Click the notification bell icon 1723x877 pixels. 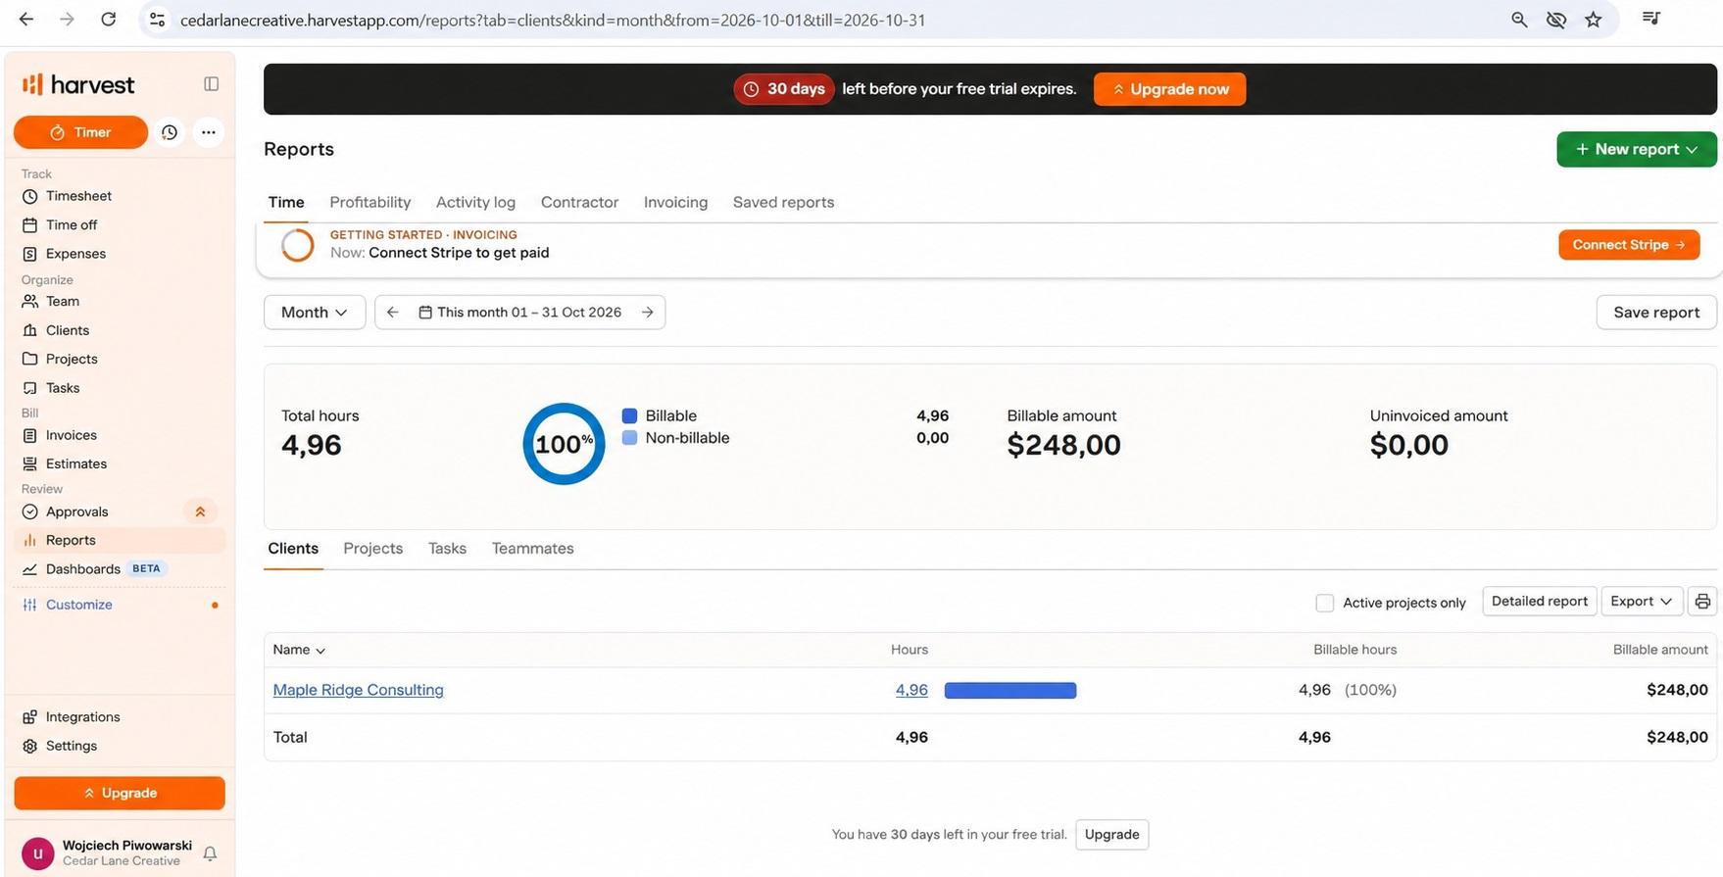(210, 853)
